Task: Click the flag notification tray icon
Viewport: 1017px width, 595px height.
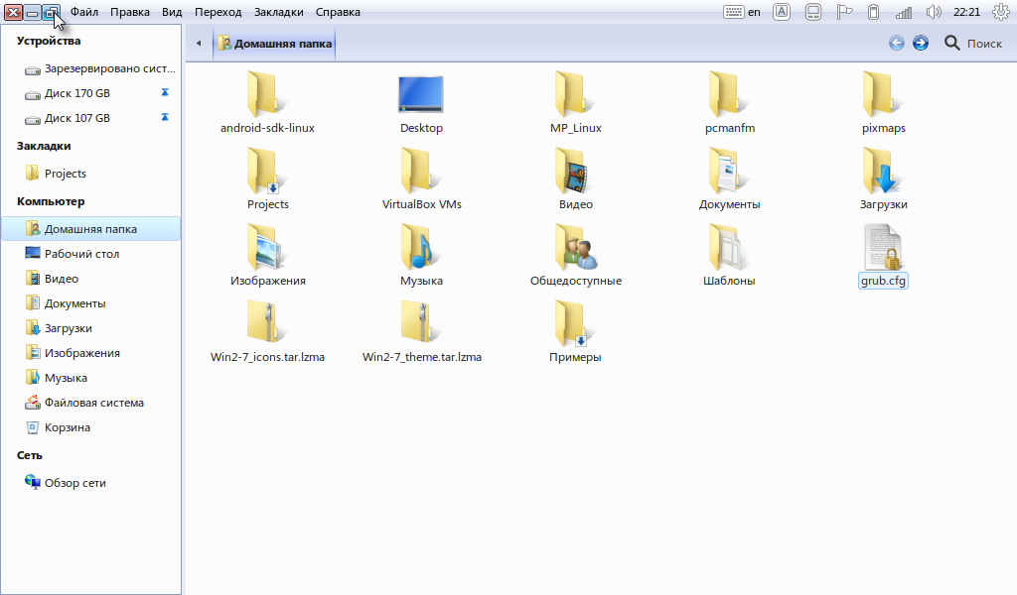Action: point(844,12)
